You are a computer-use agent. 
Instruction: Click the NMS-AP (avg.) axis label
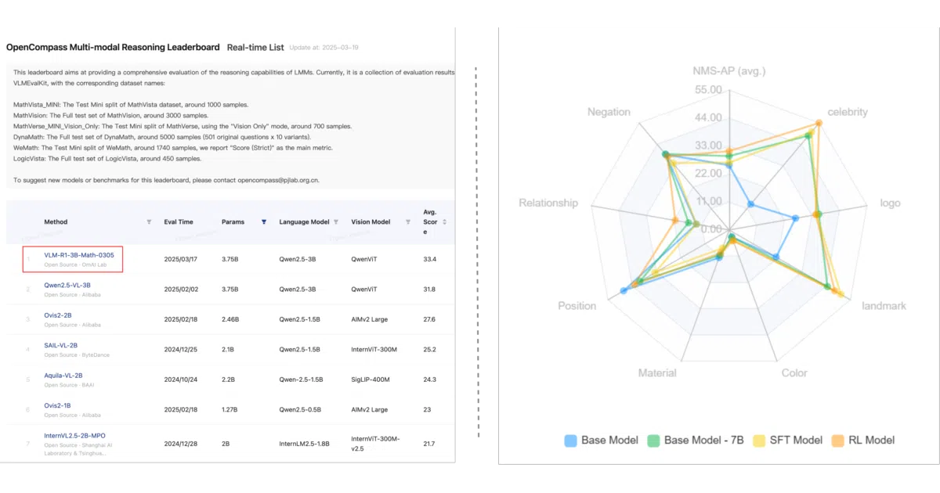[x=729, y=71]
